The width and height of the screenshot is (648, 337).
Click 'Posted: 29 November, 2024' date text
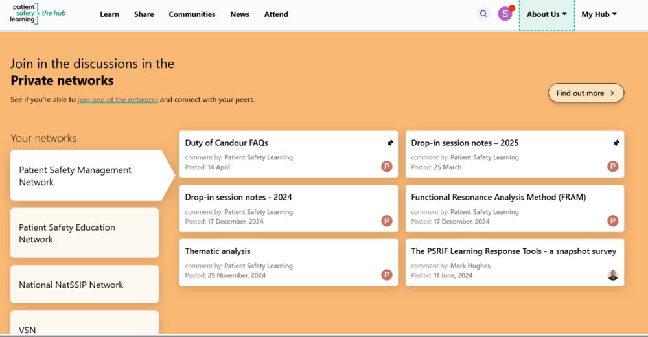pyautogui.click(x=226, y=275)
